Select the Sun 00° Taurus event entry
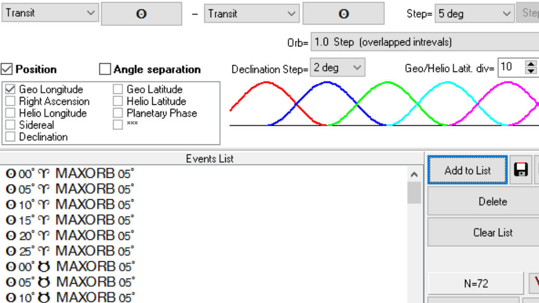Screen dimensions: 539x303 69,266
